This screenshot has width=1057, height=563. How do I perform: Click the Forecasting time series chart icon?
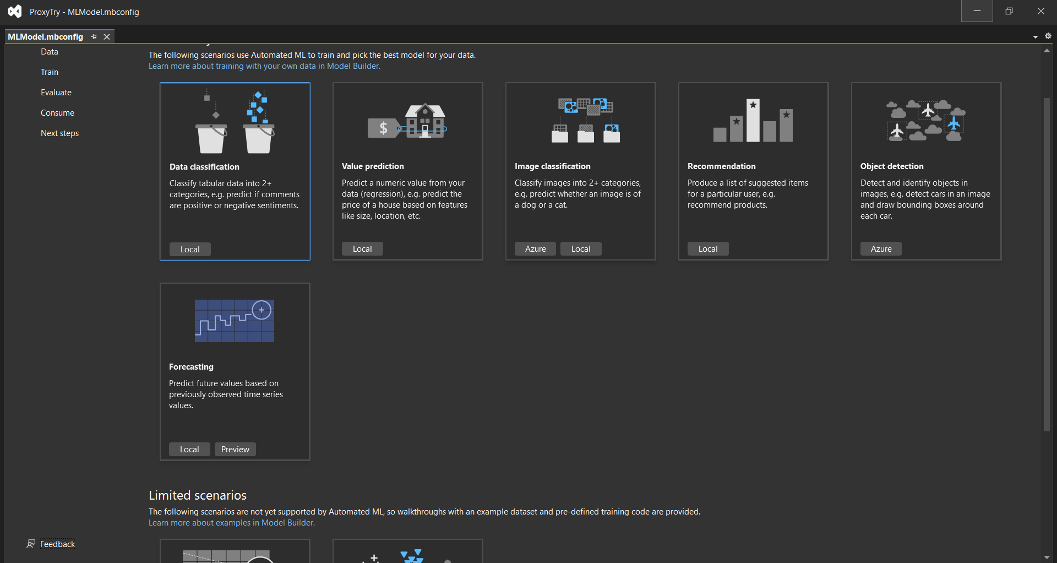tap(234, 321)
